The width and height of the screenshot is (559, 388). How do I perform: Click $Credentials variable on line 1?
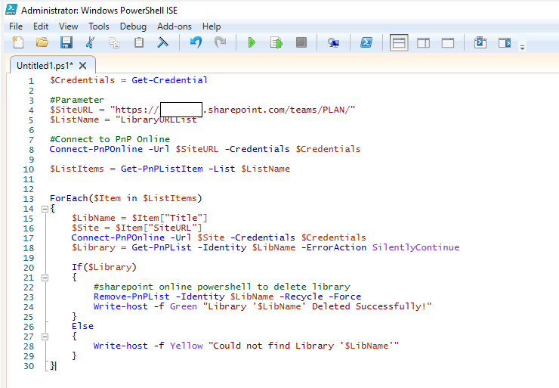point(82,80)
